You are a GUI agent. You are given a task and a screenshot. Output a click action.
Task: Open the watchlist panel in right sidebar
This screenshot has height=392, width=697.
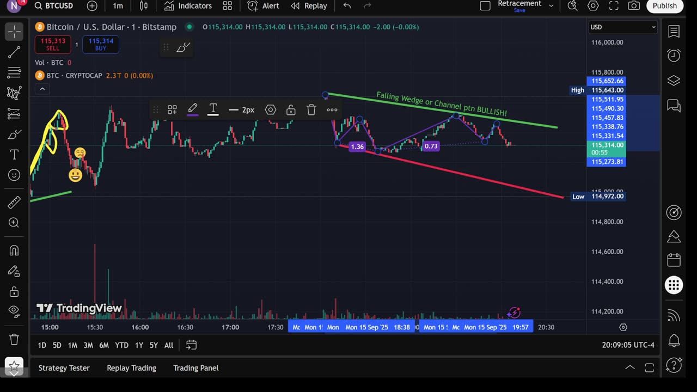[674, 32]
